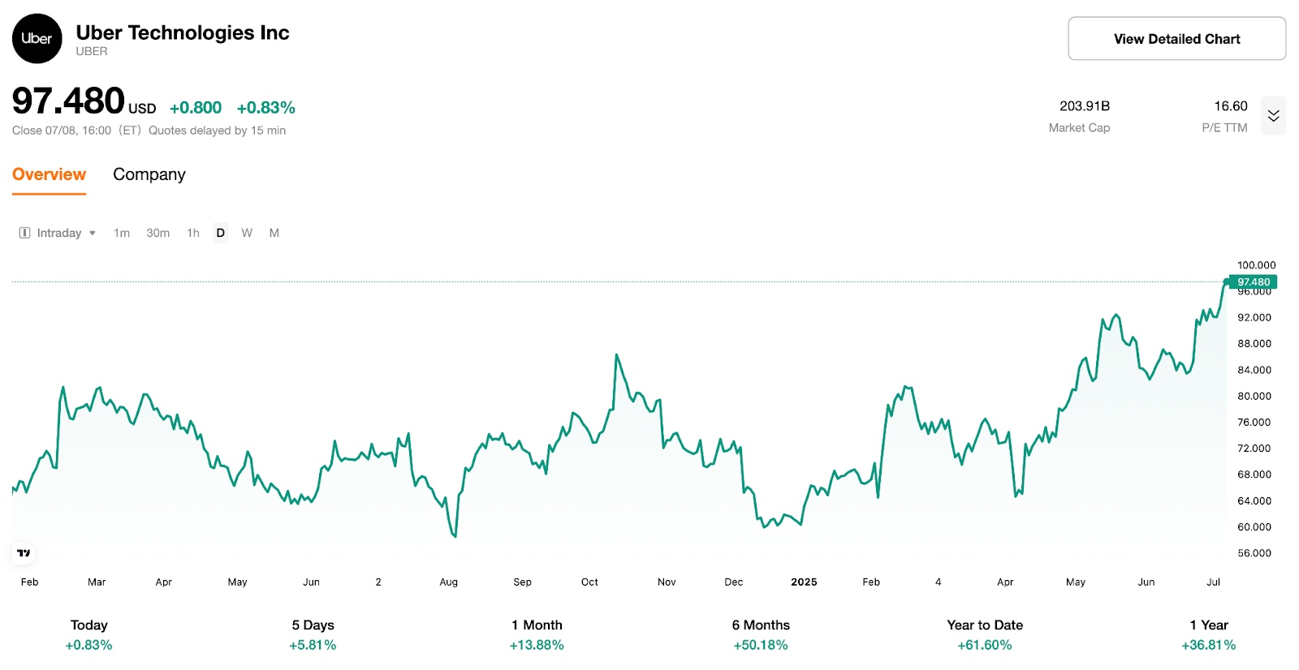1299x670 pixels.
Task: Click the 2025 label on the timeline
Action: 803,582
